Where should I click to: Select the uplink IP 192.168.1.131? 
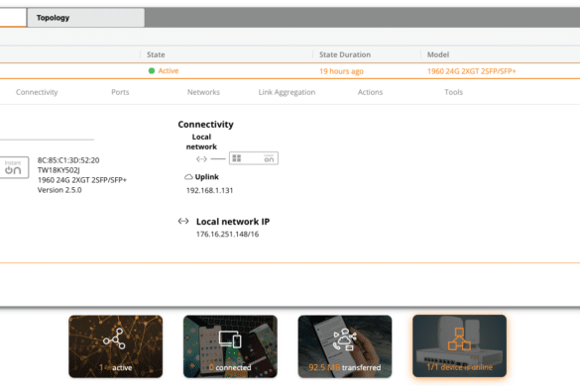[209, 191]
